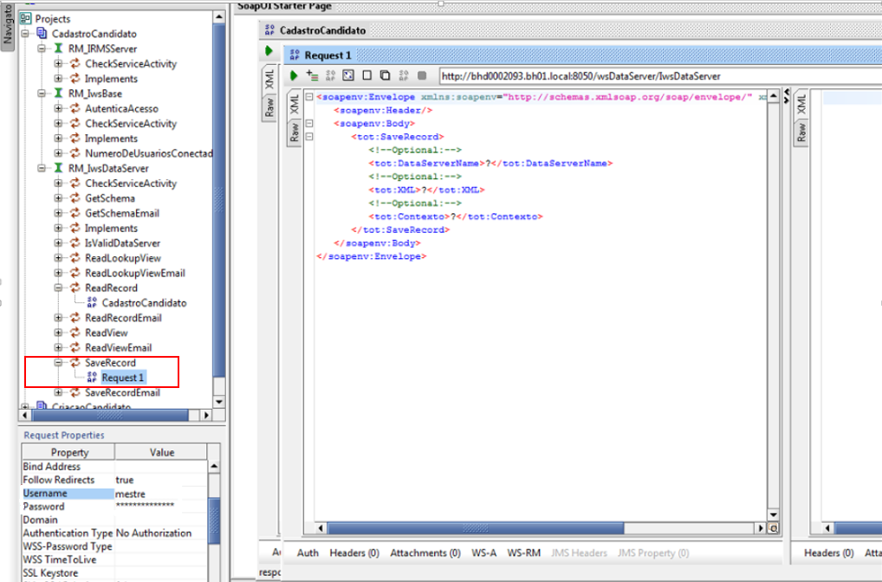Viewport: 882px width, 582px height.
Task: Clone this request using the double-square icon
Action: click(386, 75)
